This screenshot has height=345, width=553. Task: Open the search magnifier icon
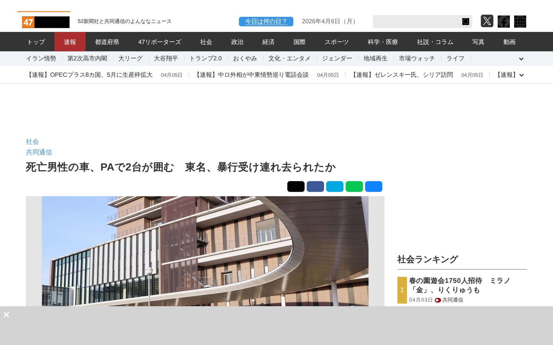(465, 21)
